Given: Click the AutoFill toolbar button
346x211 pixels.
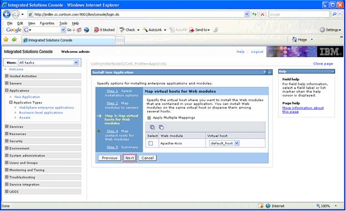Looking at the screenshot, I should click(178, 30).
